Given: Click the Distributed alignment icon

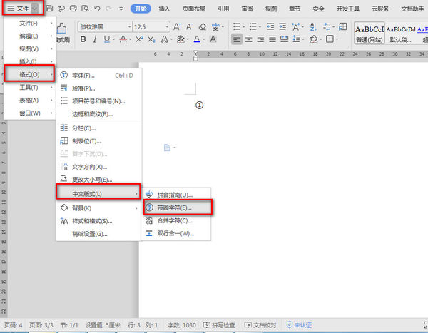Looking at the screenshot, I should tap(284, 39).
